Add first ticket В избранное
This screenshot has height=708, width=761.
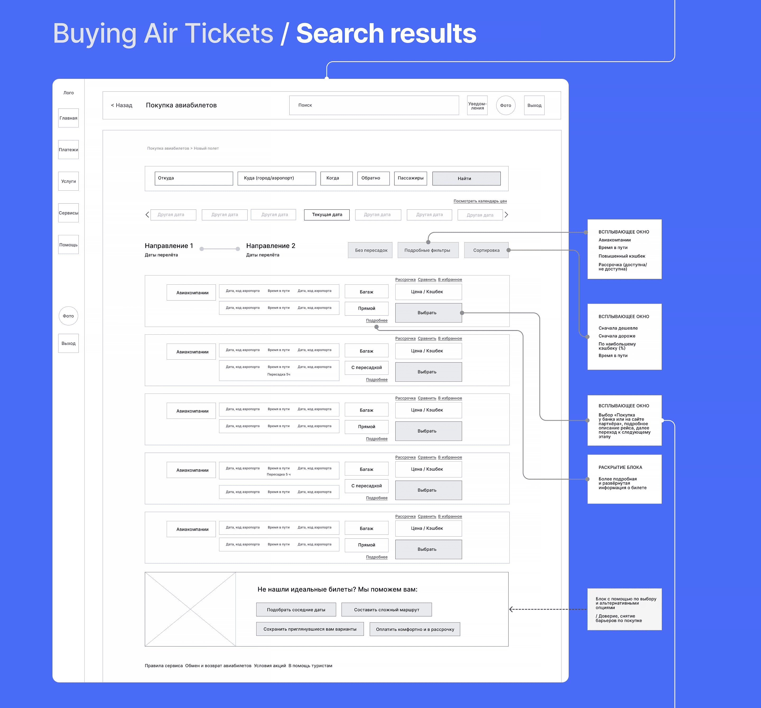pos(450,280)
